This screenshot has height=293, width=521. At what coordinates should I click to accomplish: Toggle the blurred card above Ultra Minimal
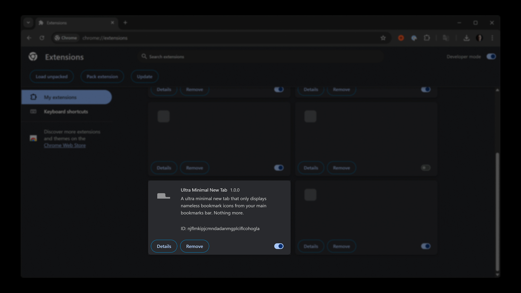click(x=279, y=168)
